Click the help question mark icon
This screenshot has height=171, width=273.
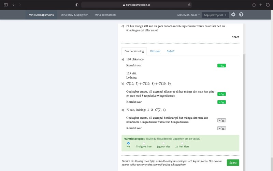(241, 15)
